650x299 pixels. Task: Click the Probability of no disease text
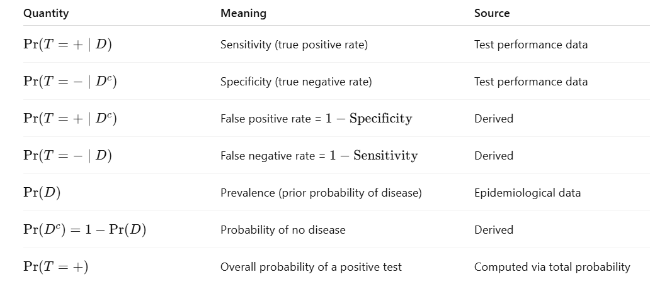pyautogui.click(x=283, y=230)
